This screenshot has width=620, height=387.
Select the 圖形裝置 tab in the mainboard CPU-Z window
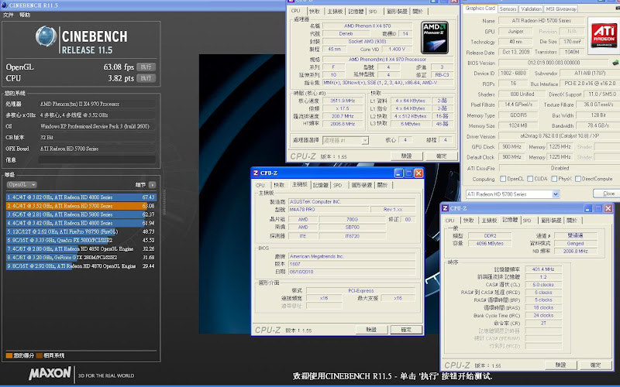pyautogui.click(x=361, y=185)
